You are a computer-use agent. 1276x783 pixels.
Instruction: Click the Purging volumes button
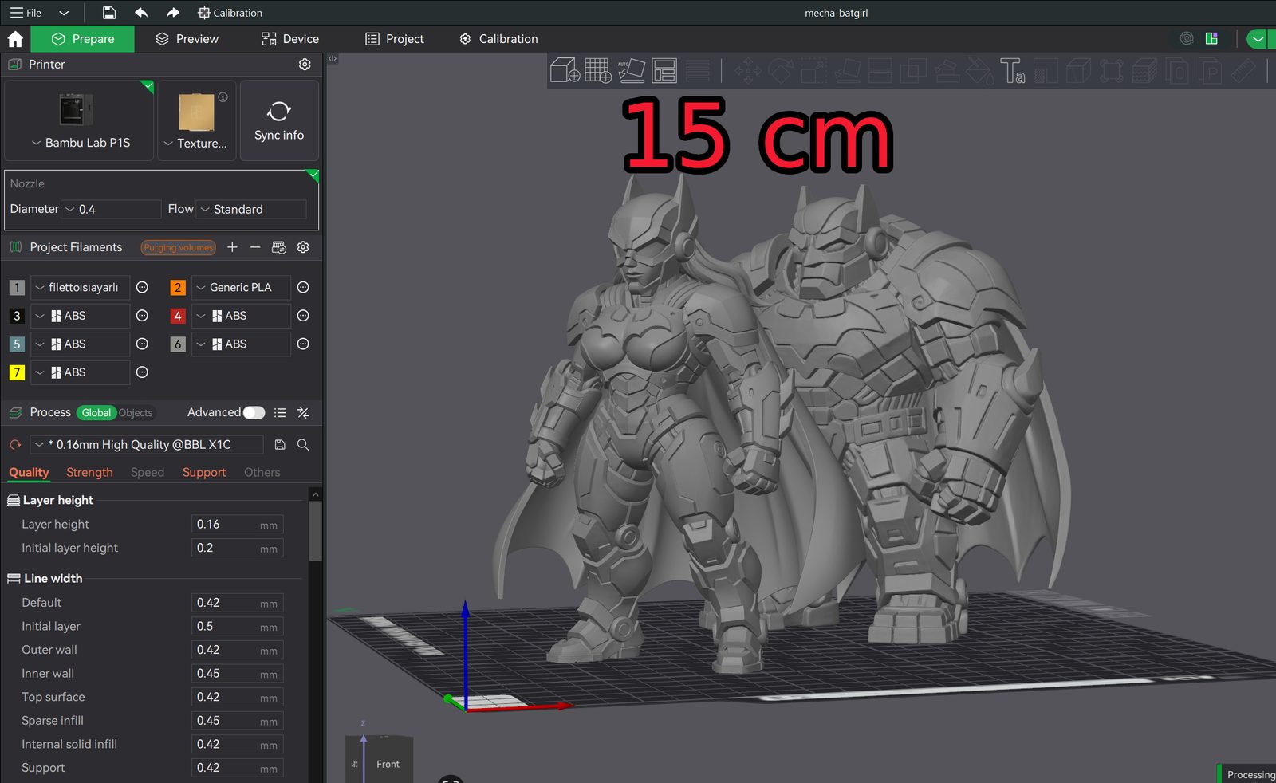pyautogui.click(x=179, y=248)
